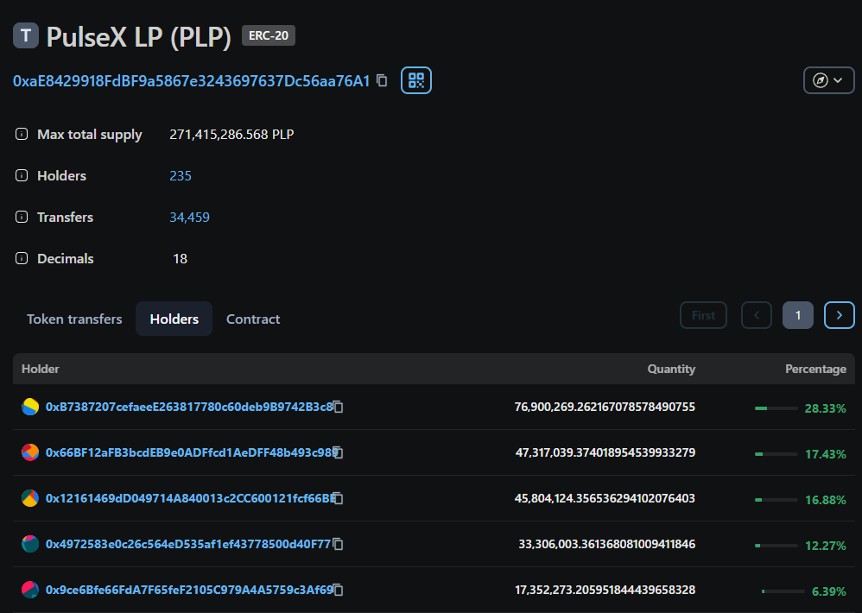The image size is (862, 613).
Task: Select quantity 33,306,003.361368081009411846
Action: (607, 544)
